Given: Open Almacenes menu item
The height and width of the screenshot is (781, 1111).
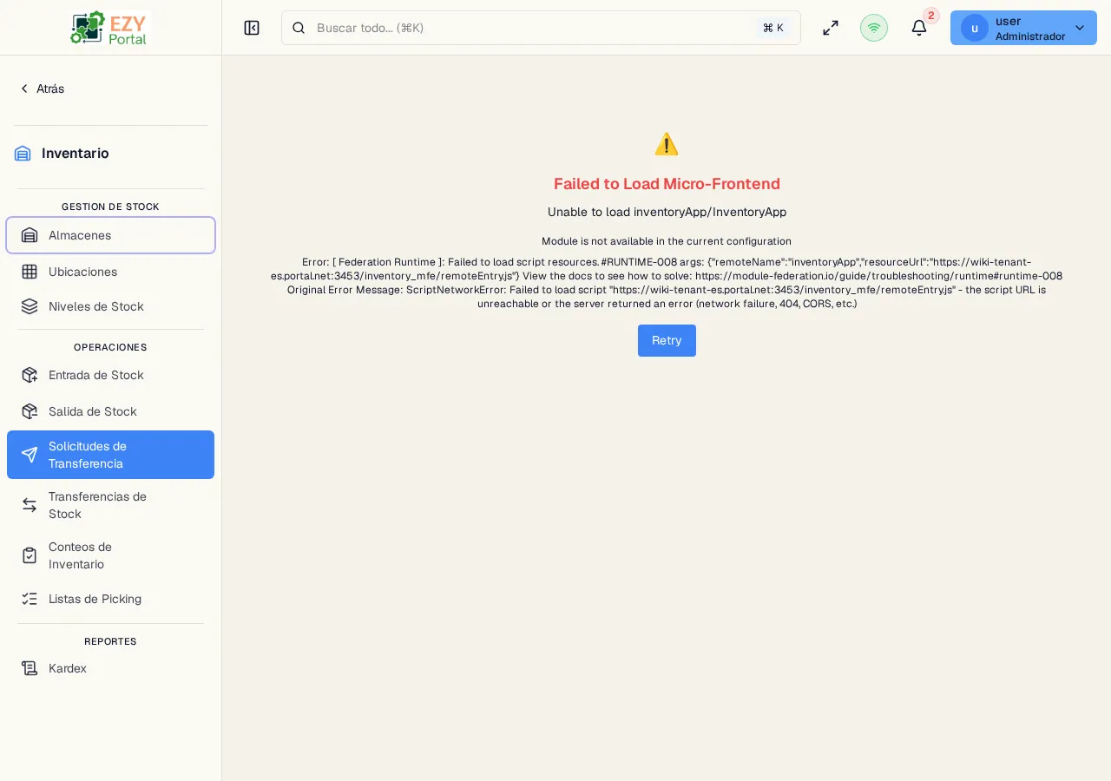Looking at the screenshot, I should point(110,235).
